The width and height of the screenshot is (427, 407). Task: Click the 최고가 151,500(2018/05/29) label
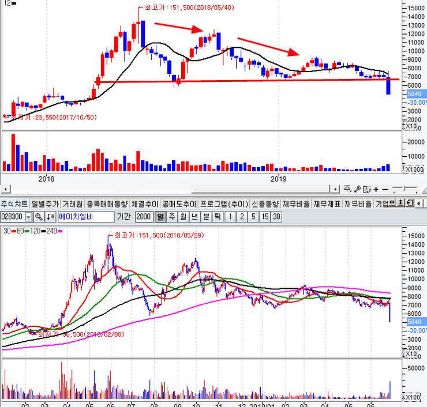pyautogui.click(x=156, y=235)
